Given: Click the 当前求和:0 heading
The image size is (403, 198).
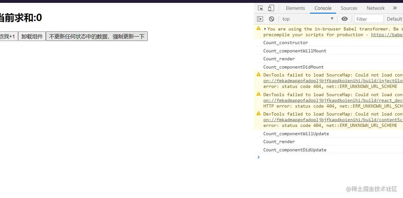Looking at the screenshot, I should pos(20,18).
